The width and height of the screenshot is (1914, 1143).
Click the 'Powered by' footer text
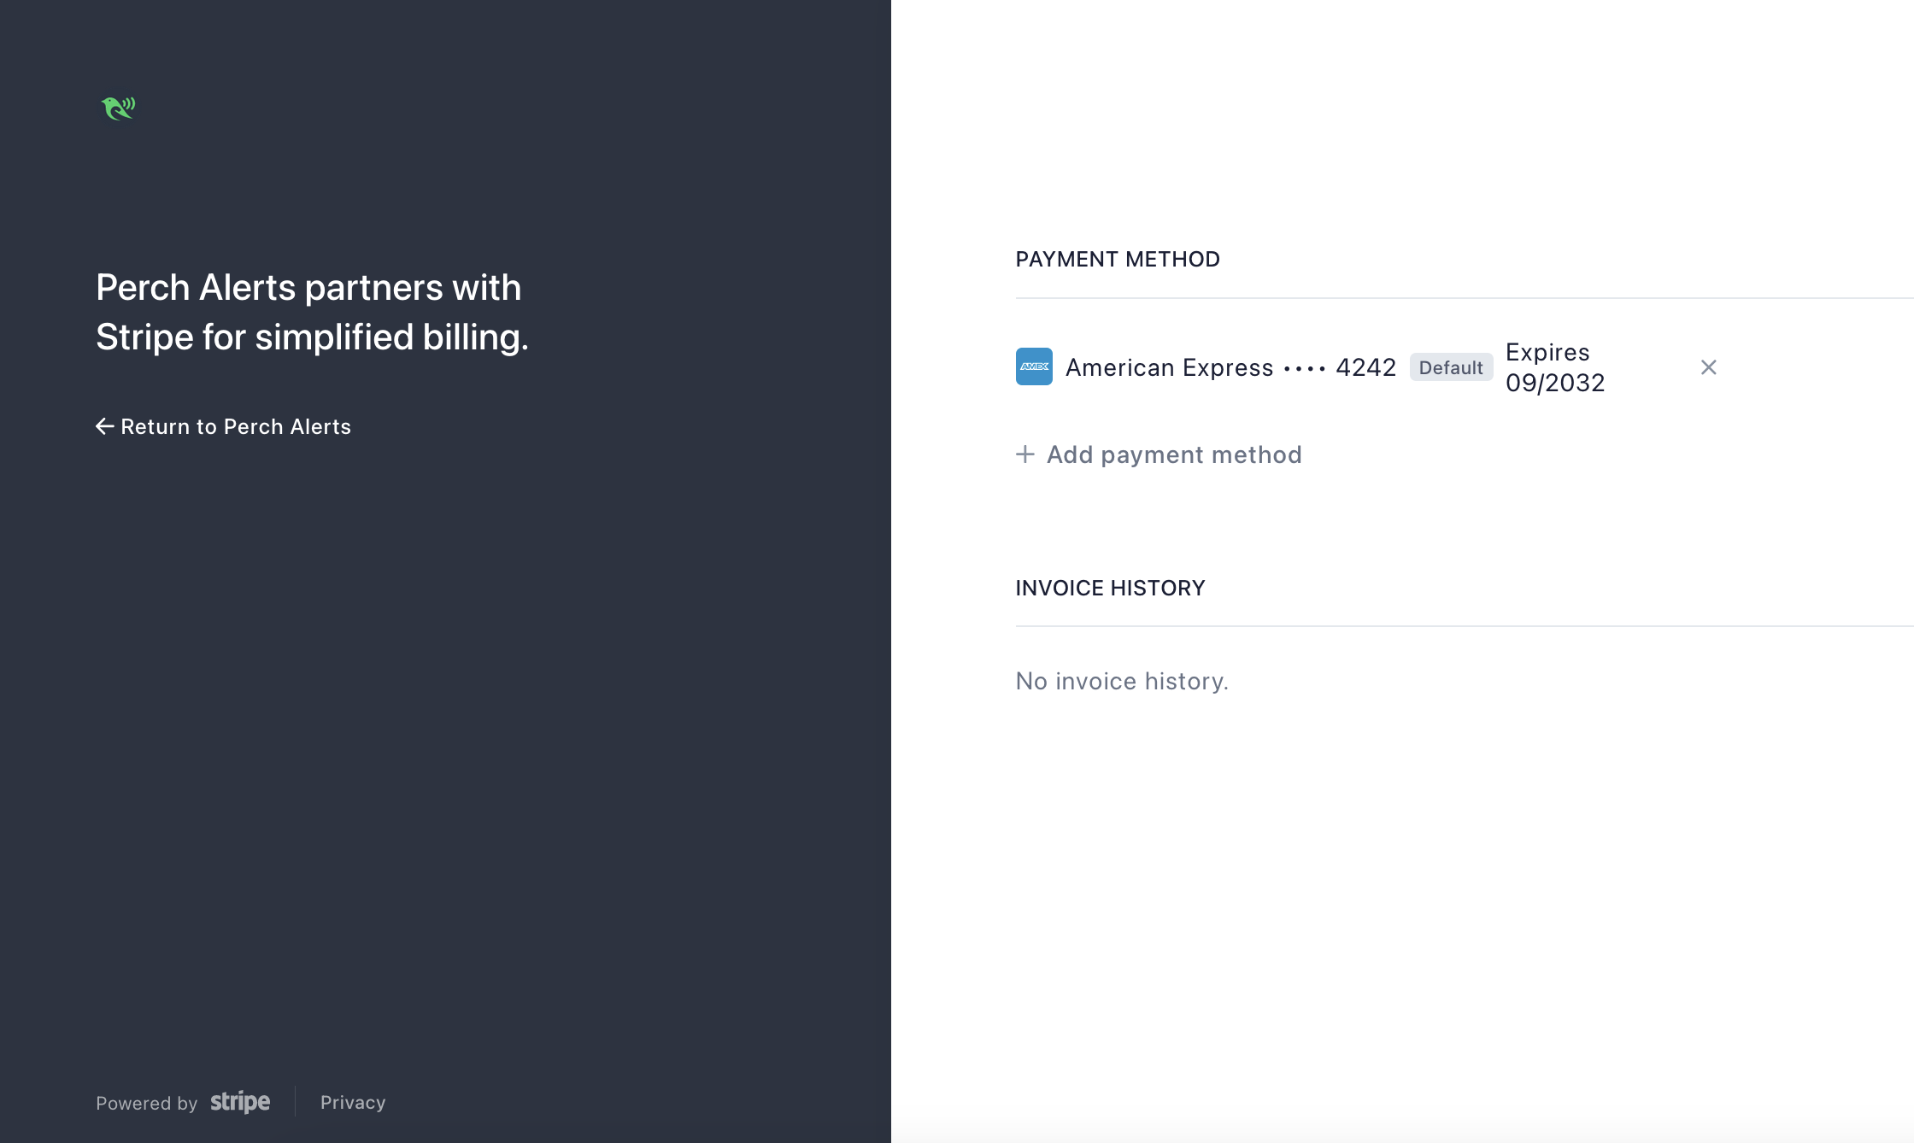click(146, 1103)
